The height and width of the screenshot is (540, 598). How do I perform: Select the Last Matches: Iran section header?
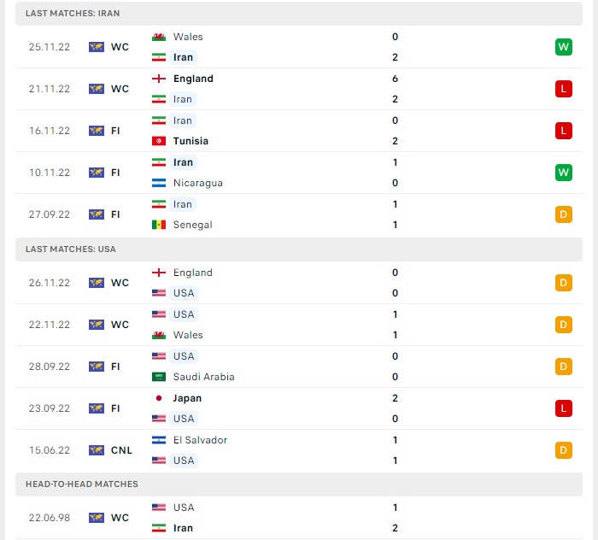pyautogui.click(x=73, y=14)
